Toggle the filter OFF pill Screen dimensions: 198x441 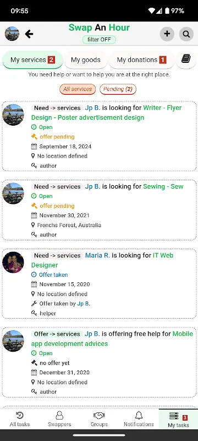(99, 40)
